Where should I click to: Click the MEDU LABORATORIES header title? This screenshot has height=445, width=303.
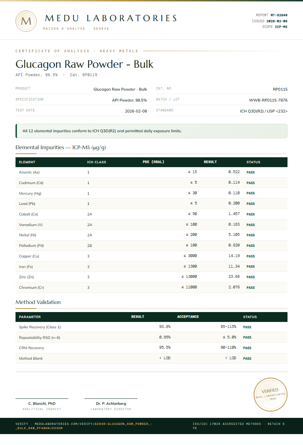click(111, 18)
